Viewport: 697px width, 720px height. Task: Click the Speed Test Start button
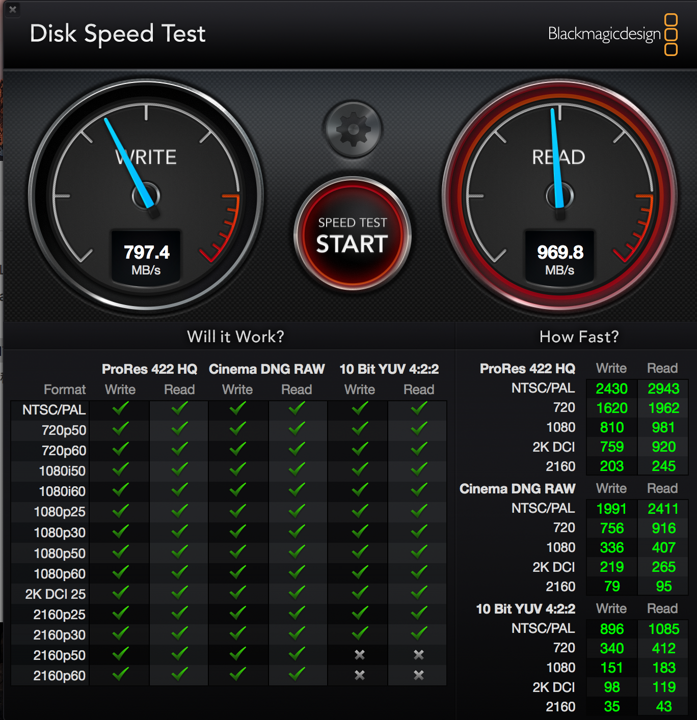pos(353,234)
